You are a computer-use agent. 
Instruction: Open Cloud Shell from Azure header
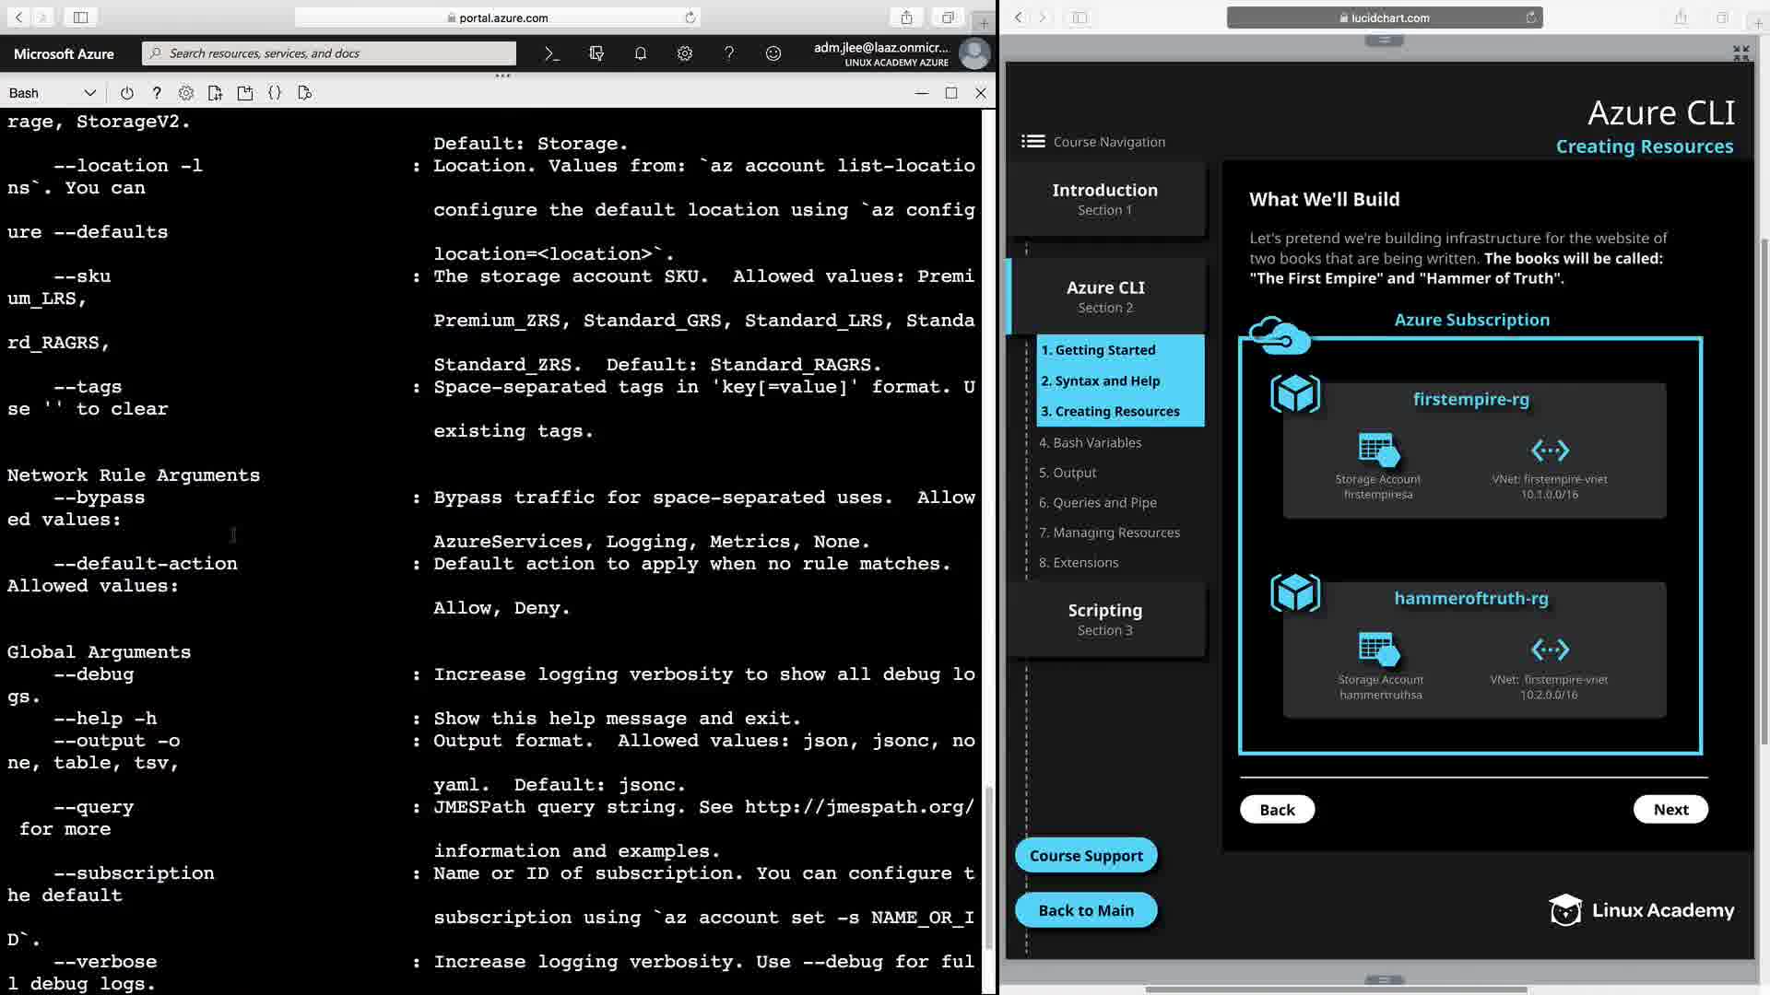(x=551, y=53)
